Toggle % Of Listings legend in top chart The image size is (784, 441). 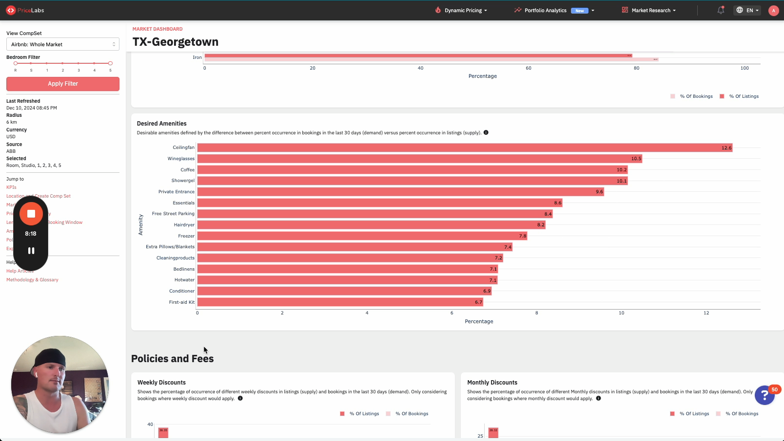click(x=739, y=96)
